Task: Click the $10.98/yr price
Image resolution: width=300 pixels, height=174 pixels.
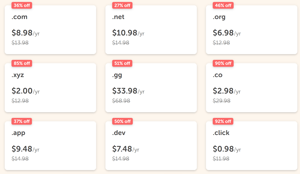Action: pyautogui.click(x=128, y=33)
